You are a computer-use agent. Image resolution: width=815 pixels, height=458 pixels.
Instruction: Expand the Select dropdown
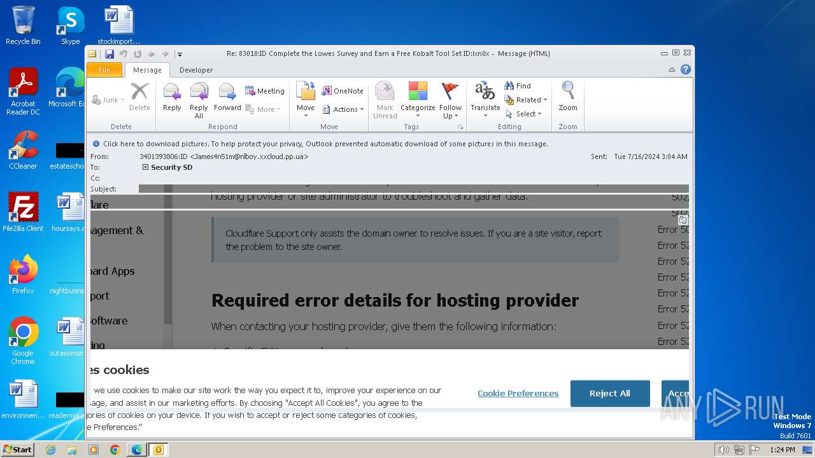pyautogui.click(x=523, y=114)
